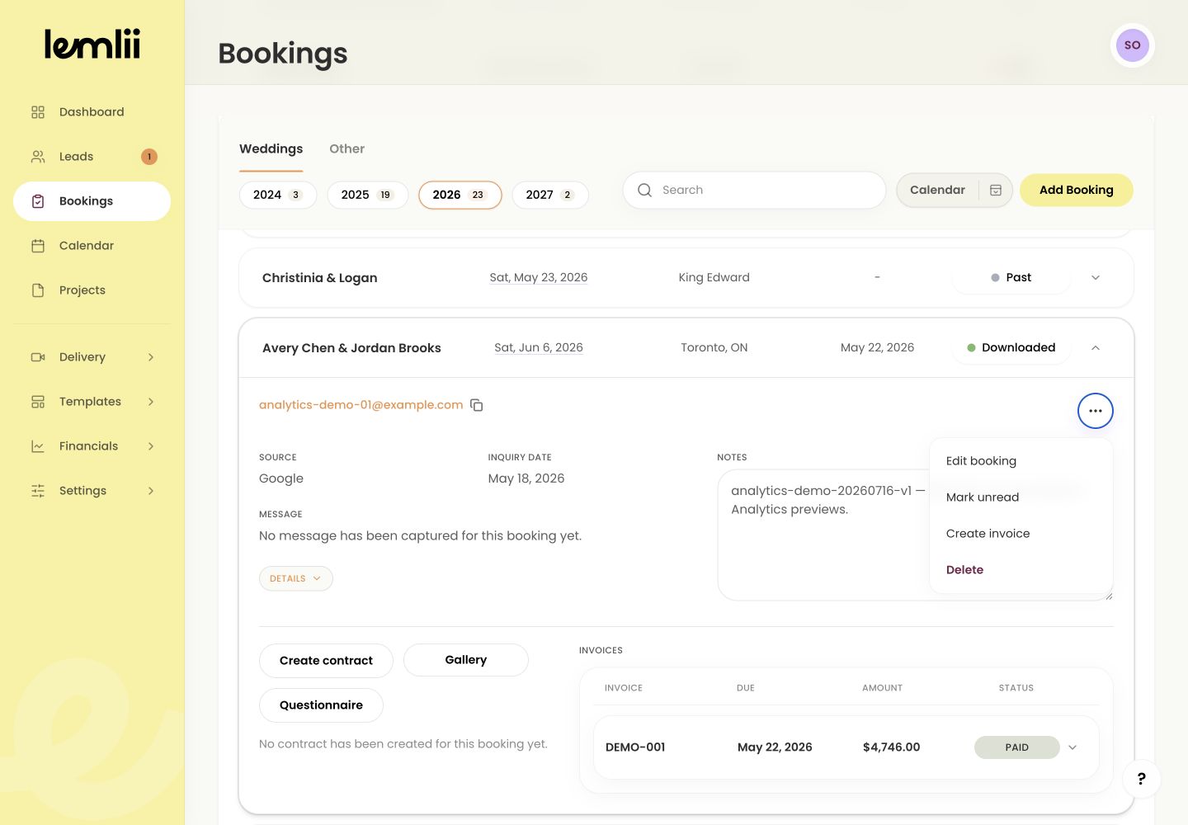Click the lemlii logo

[x=92, y=45]
